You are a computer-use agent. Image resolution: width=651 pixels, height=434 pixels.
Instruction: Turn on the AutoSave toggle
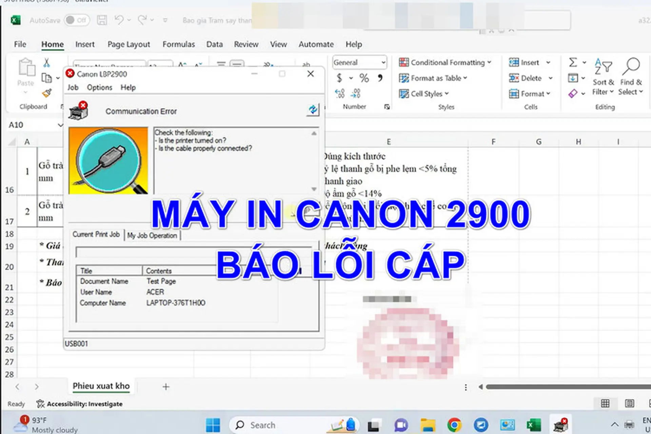77,20
